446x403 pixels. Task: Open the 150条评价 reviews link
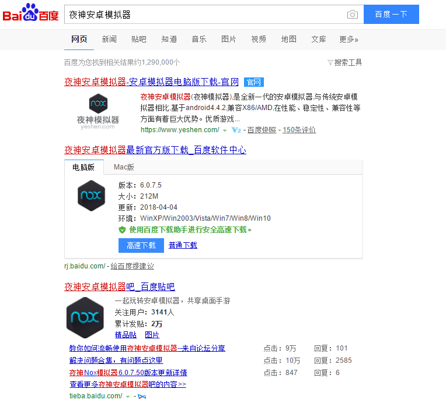click(x=299, y=130)
